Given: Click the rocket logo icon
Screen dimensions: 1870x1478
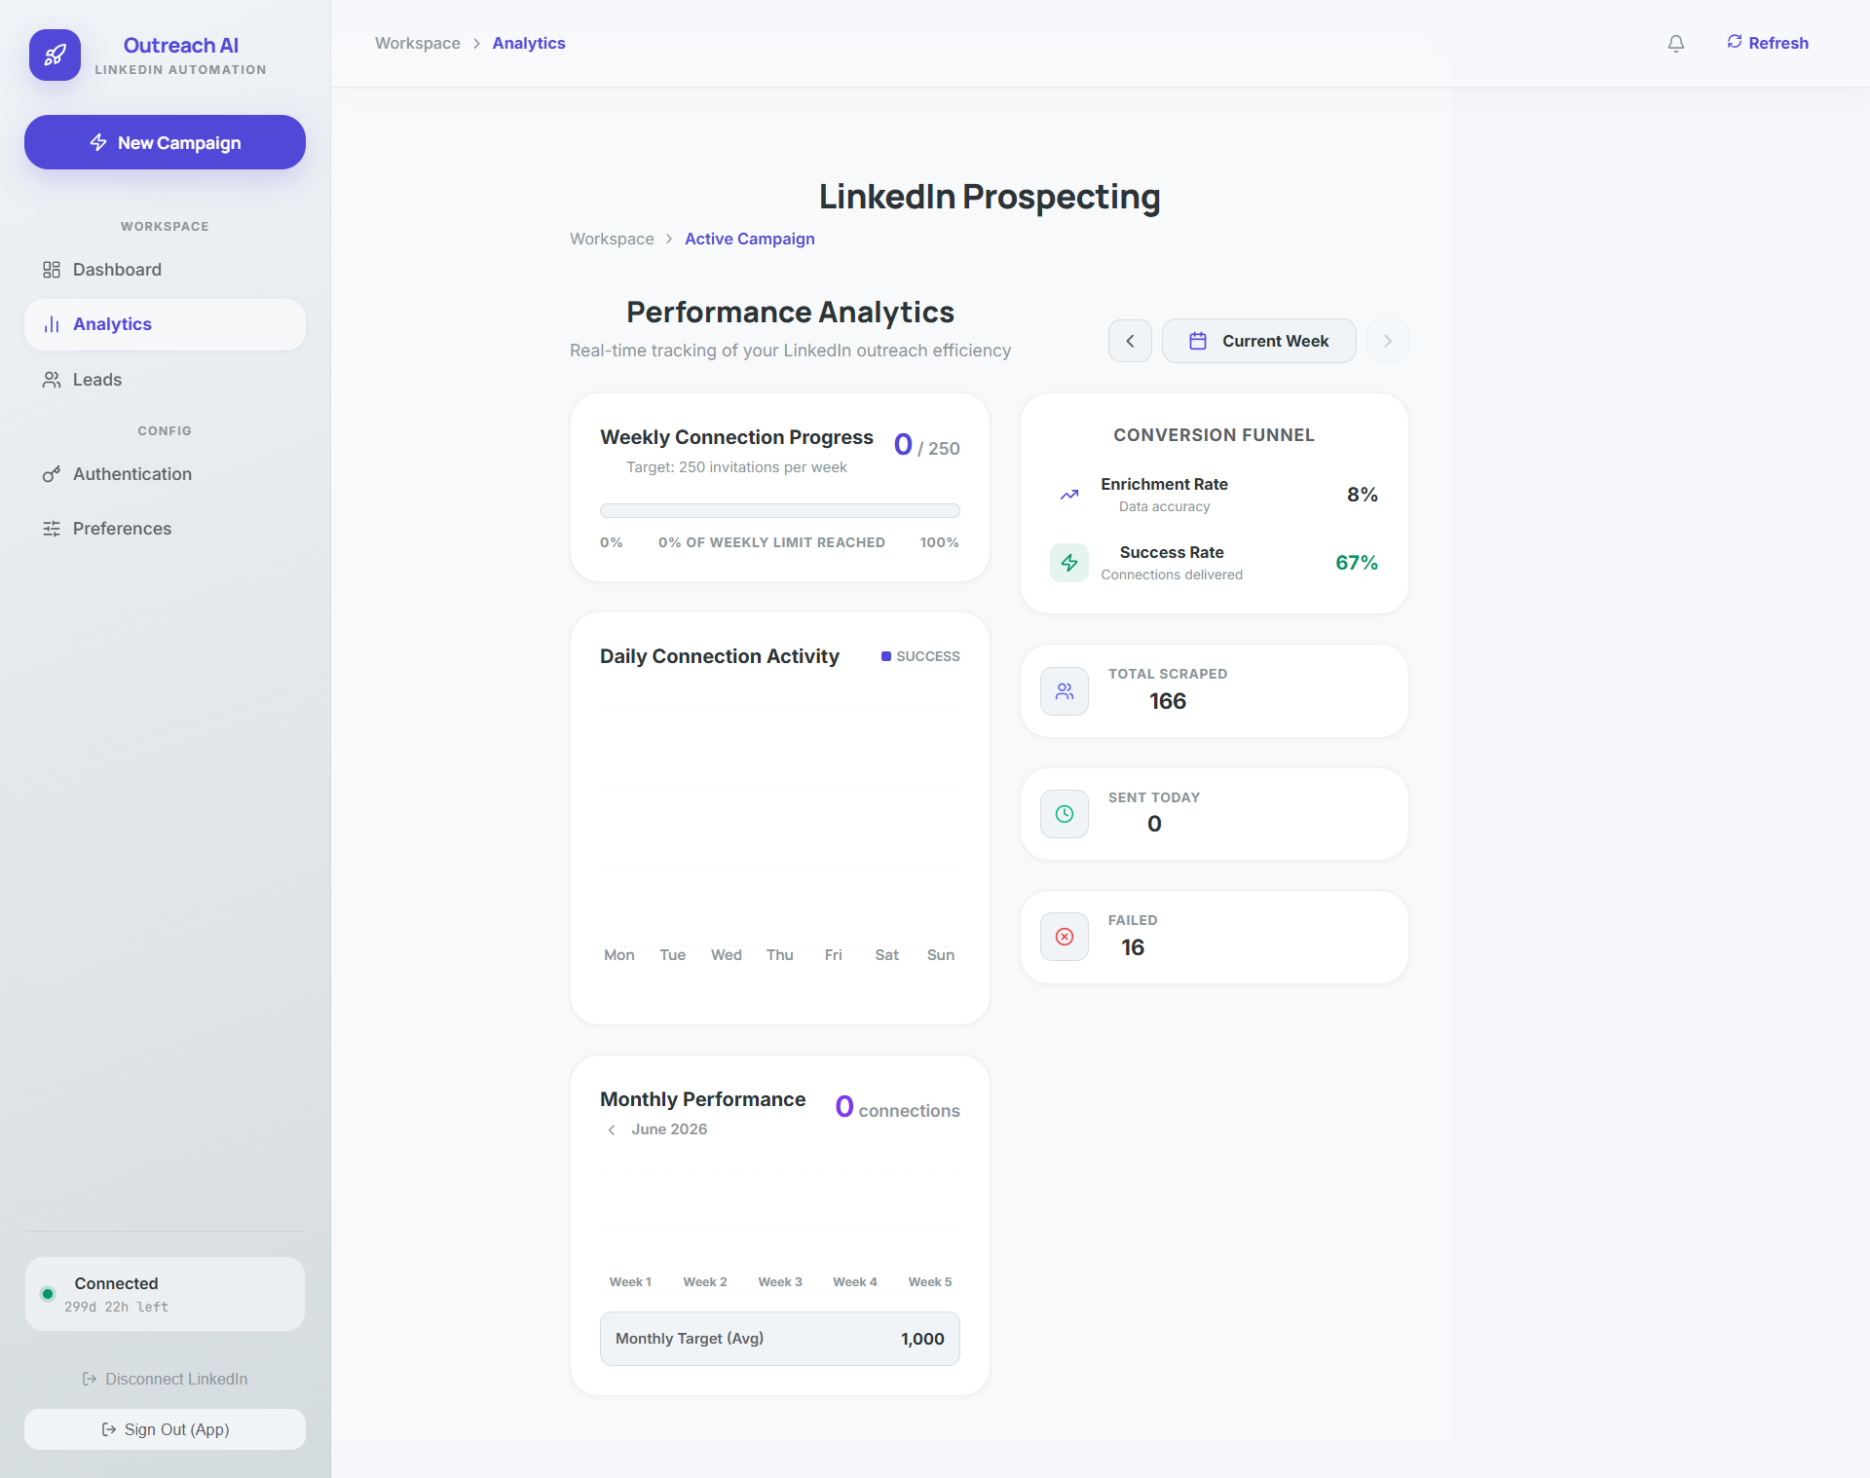Looking at the screenshot, I should pyautogui.click(x=55, y=55).
